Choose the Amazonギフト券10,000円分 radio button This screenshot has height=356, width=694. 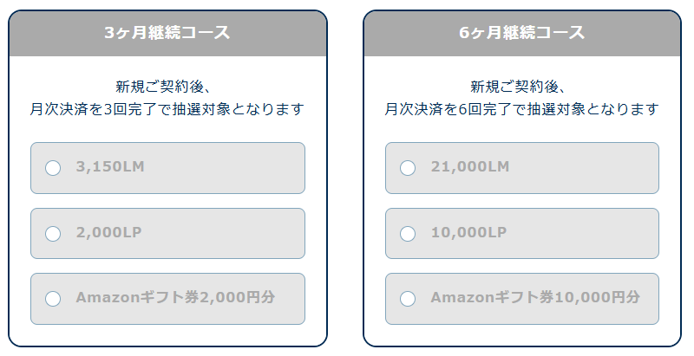pyautogui.click(x=408, y=298)
